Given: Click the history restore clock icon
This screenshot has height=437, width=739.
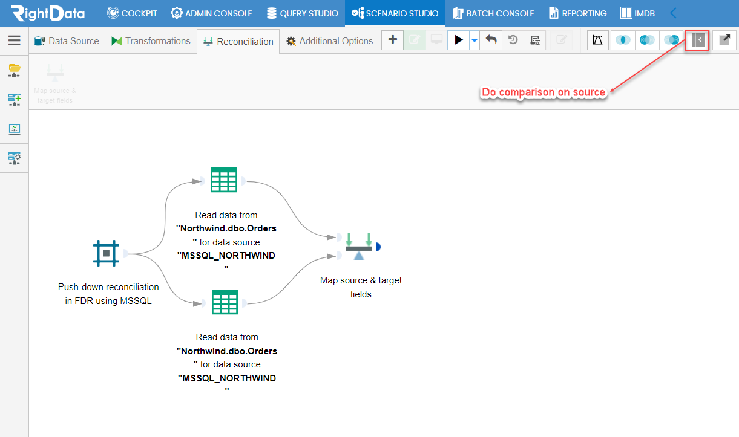Looking at the screenshot, I should [x=513, y=40].
